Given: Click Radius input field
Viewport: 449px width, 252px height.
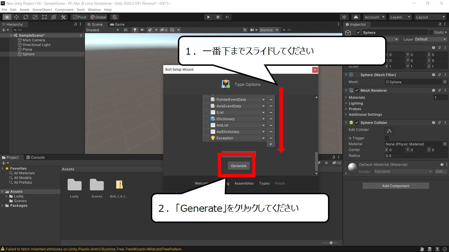Looking at the screenshot, I should [x=416, y=156].
